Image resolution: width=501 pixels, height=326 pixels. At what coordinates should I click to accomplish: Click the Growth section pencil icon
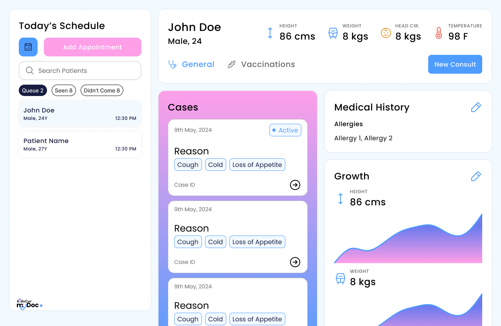476,176
